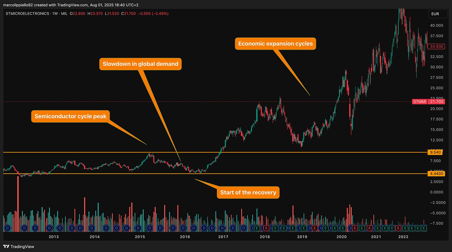
Task: Select the Economic expansion cycles callout
Action: [x=275, y=43]
